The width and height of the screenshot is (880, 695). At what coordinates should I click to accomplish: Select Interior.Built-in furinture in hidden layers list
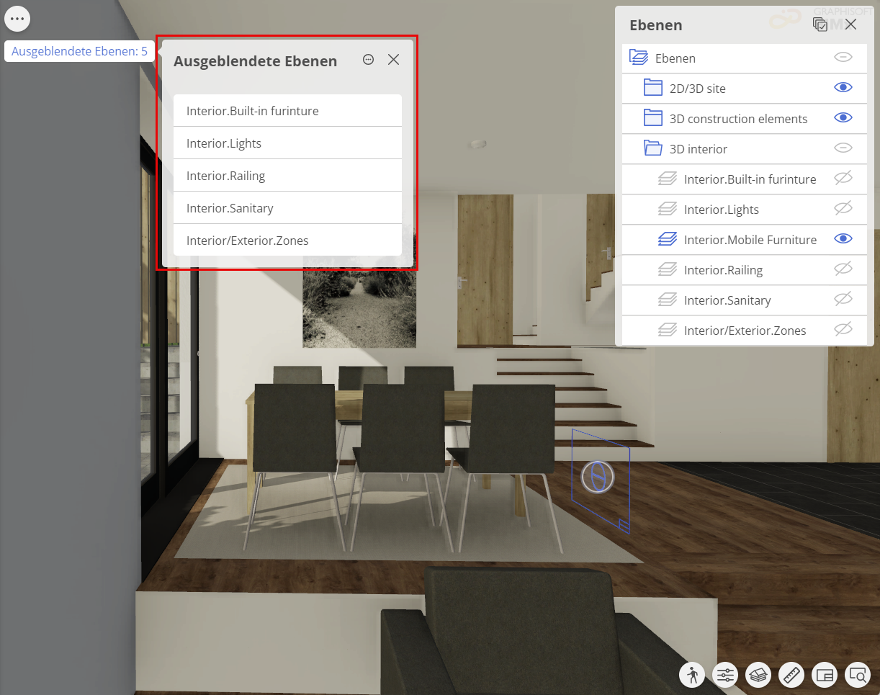[x=287, y=111]
